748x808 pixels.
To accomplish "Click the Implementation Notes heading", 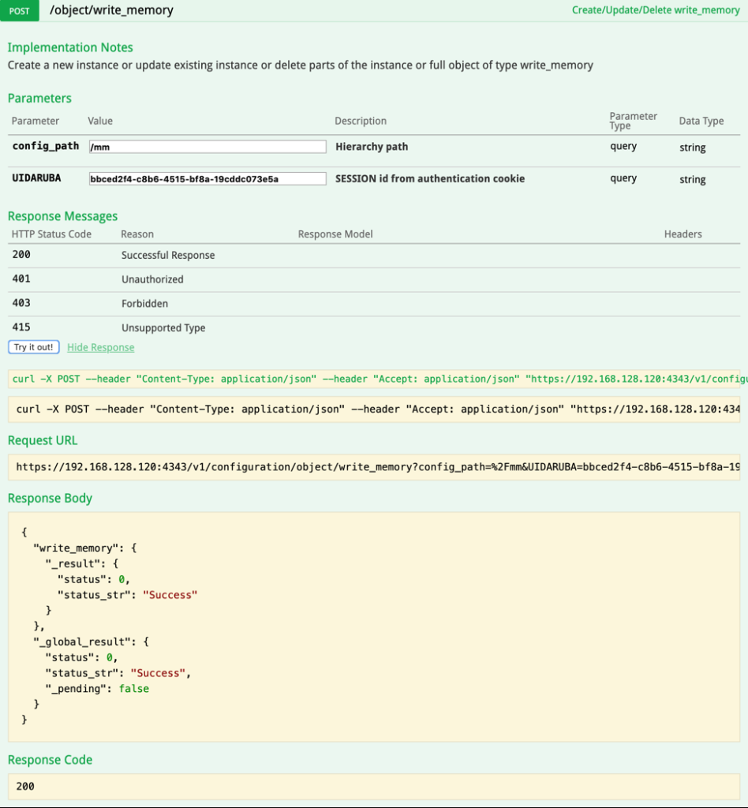I will [x=70, y=47].
